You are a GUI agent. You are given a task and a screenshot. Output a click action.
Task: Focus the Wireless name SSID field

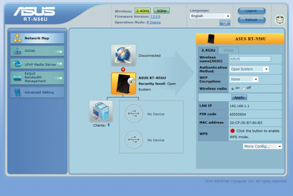(x=250, y=59)
